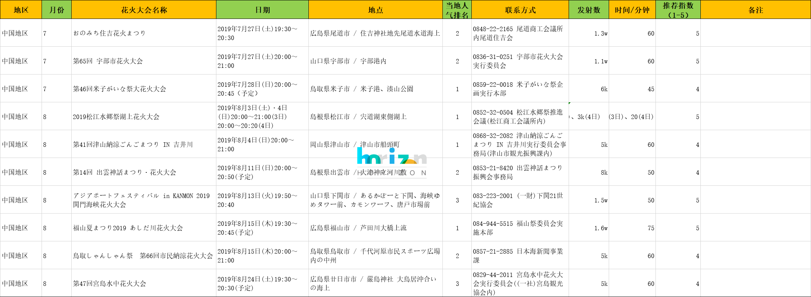Click cell 2019松江水郷祭湖上花火大会
This screenshot has width=811, height=297.
pos(144,116)
